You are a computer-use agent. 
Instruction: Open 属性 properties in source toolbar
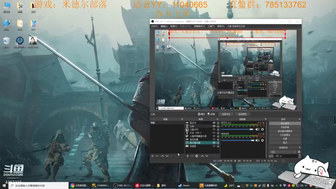click(x=201, y=114)
